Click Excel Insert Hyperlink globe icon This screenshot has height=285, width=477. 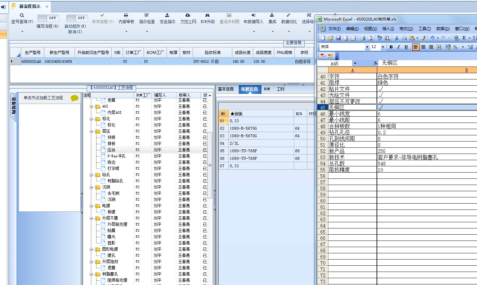[456, 38]
